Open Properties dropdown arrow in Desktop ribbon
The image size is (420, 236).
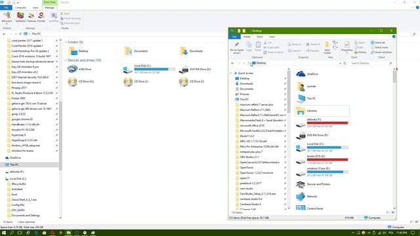pos(347,52)
